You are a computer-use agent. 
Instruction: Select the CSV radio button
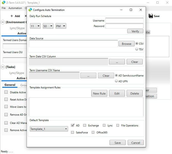tap(137, 43)
